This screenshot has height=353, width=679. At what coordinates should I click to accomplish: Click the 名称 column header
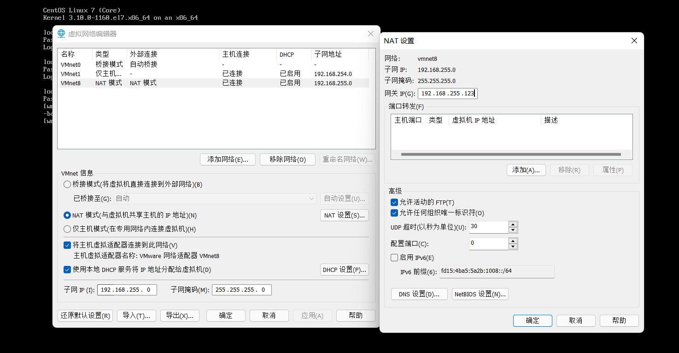(75, 54)
